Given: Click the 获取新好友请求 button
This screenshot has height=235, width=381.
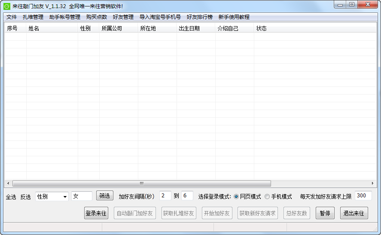Looking at the screenshot, I should [x=258, y=213].
